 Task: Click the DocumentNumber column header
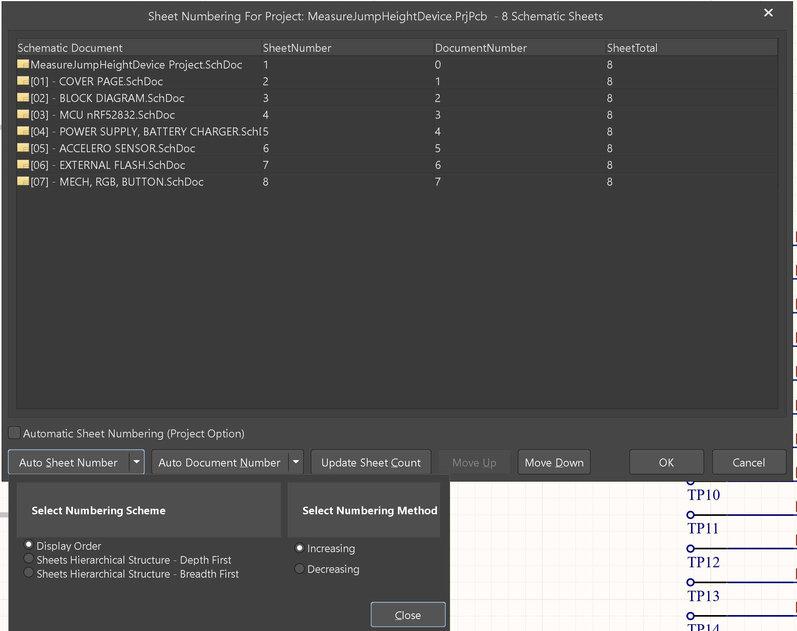coord(481,48)
